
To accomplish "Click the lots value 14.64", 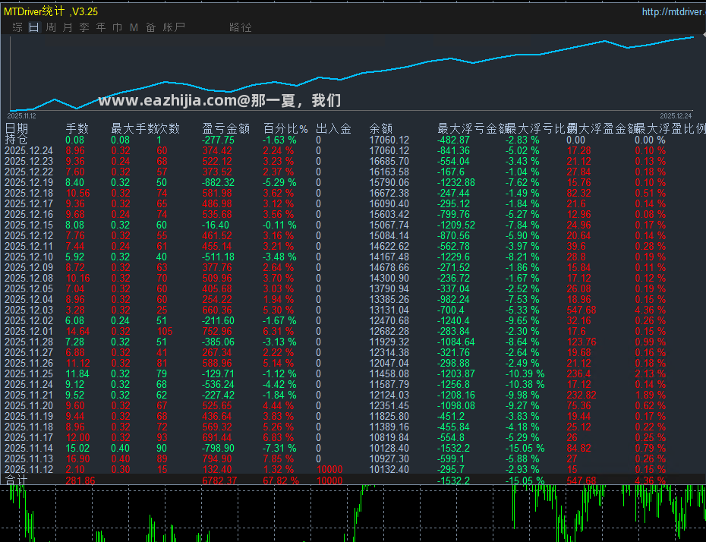I will (77, 331).
